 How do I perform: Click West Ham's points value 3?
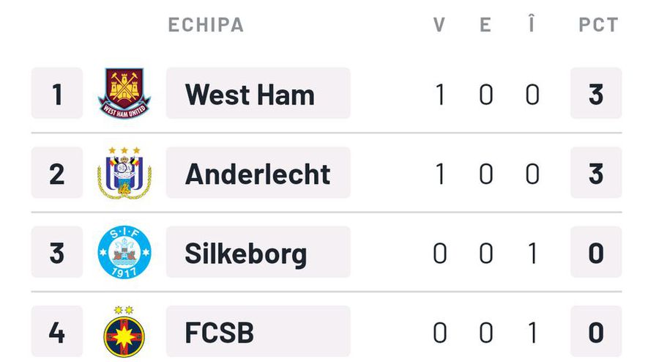click(x=596, y=93)
